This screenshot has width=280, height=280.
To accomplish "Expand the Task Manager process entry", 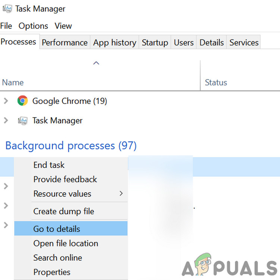I will click(x=6, y=121).
